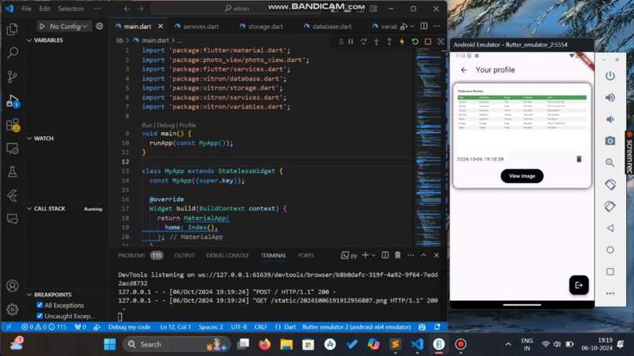634x356 pixels.
Task: Split the editor right
Action: [424, 26]
